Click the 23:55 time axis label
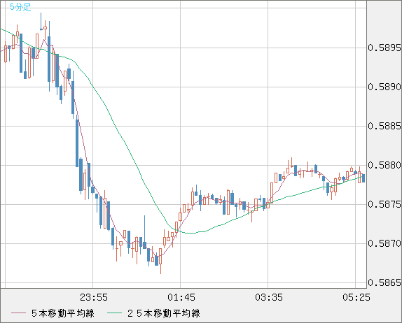The height and width of the screenshot is (323, 402). click(94, 297)
